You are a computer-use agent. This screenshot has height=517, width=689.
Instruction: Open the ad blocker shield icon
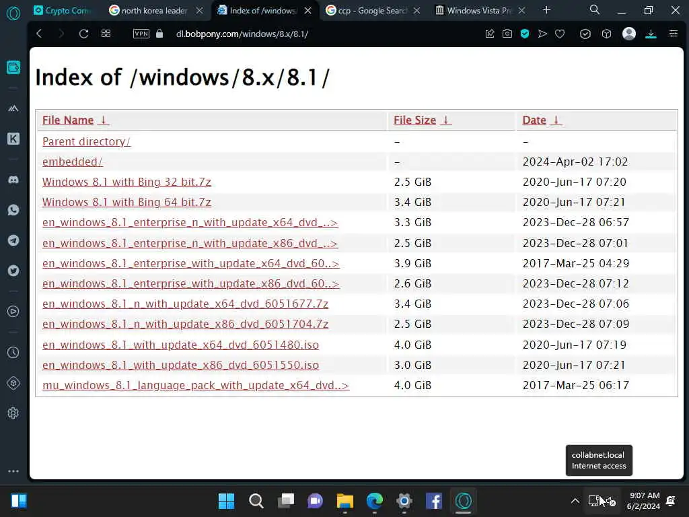click(525, 34)
